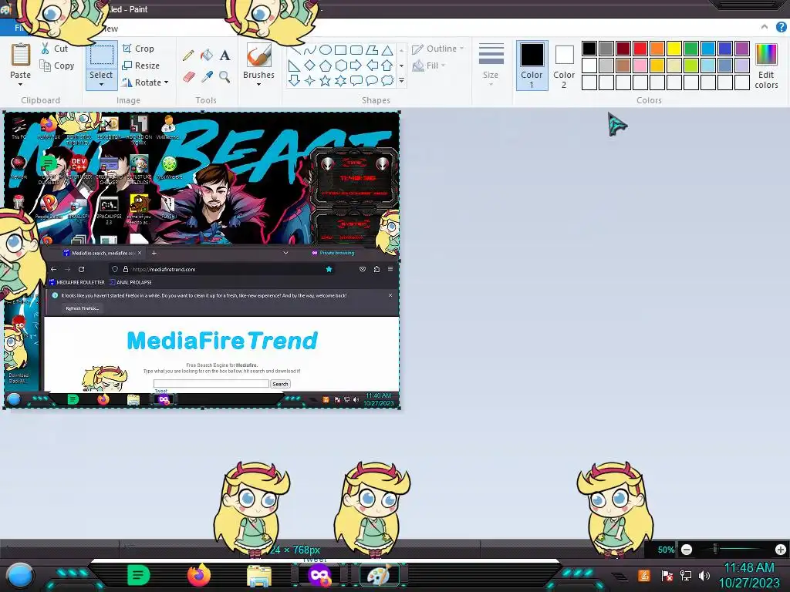Select the Eraser tool
Screen dimensions: 790x592
tap(188, 76)
